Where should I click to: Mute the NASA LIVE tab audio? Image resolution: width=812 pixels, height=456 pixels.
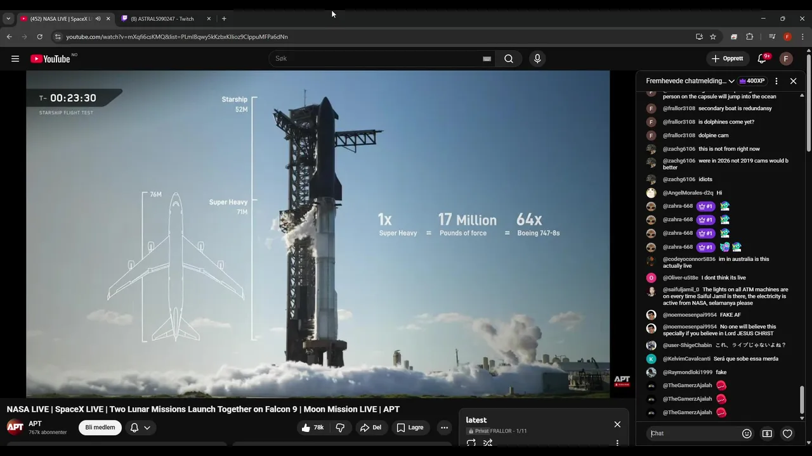98,18
